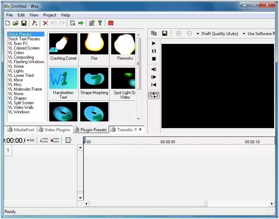This screenshot has height=219, width=279.
Task: Click the timeline playhead marker at start
Action: tap(84, 140)
